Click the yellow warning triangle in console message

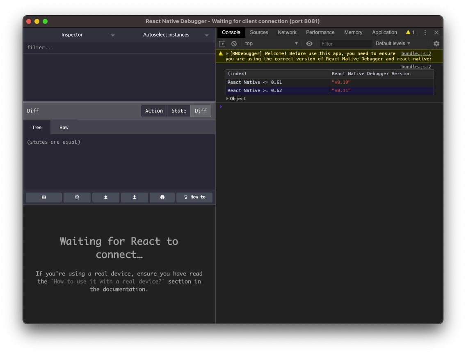pyautogui.click(x=221, y=53)
